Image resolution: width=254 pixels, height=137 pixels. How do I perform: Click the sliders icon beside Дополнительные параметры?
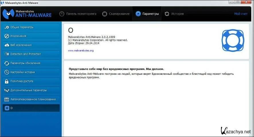pyautogui.click(x=7, y=90)
